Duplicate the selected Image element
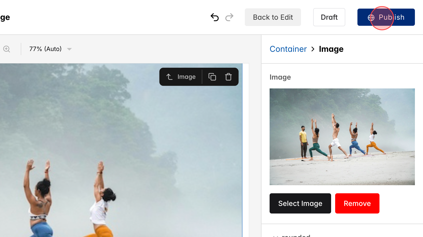 click(x=212, y=77)
